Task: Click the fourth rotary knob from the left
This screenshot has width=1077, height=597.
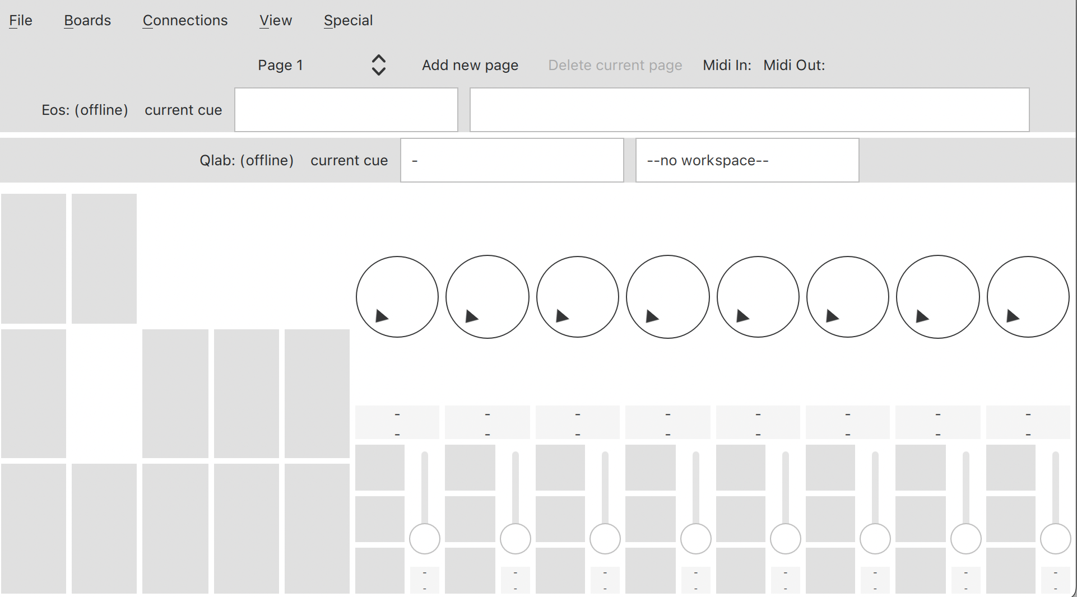Action: [x=667, y=297]
